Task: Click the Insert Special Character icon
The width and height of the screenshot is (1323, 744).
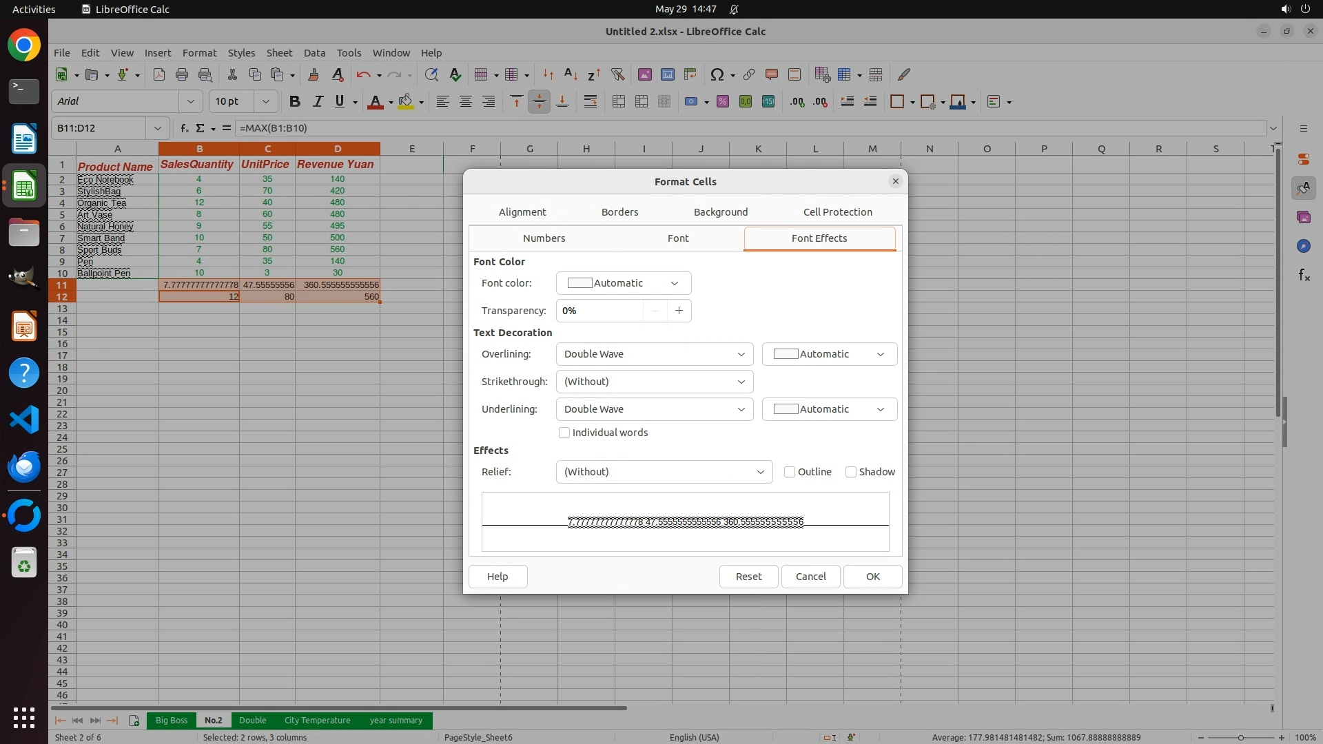Action: coord(717,74)
